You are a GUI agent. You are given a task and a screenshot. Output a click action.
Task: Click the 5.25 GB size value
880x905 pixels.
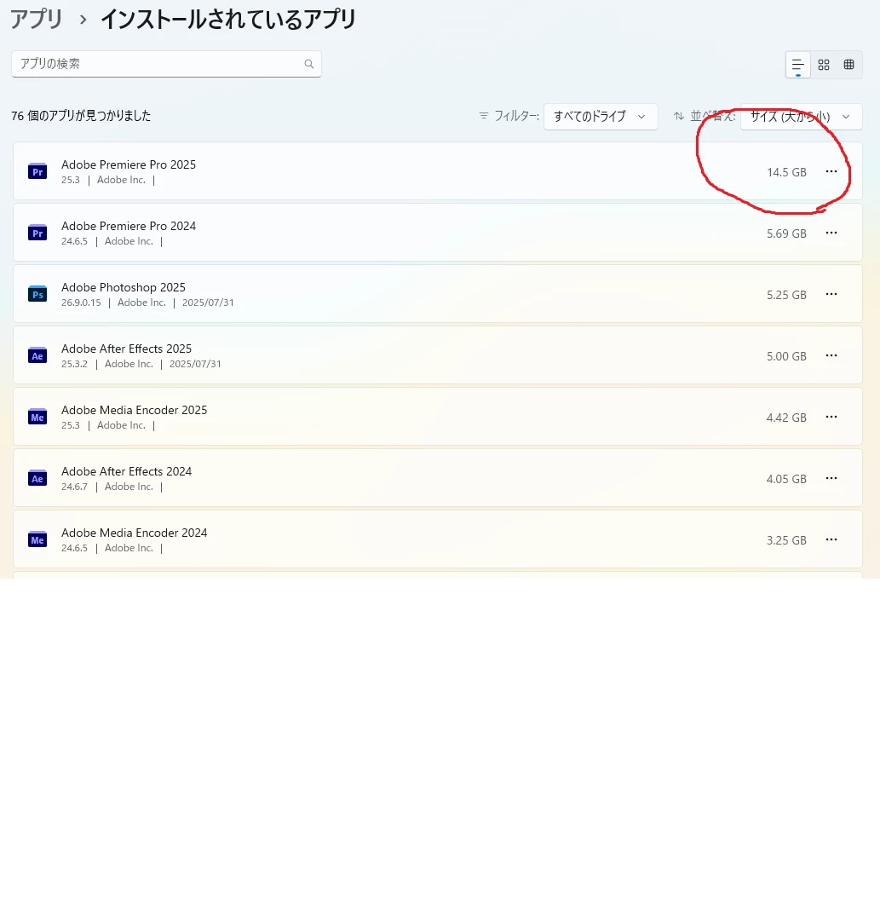[786, 295]
